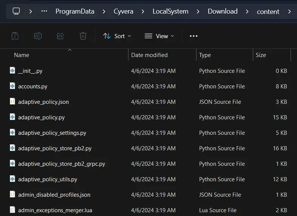The height and width of the screenshot is (216, 297).
Task: Sort by the Date modified column header
Action: pos(149,55)
